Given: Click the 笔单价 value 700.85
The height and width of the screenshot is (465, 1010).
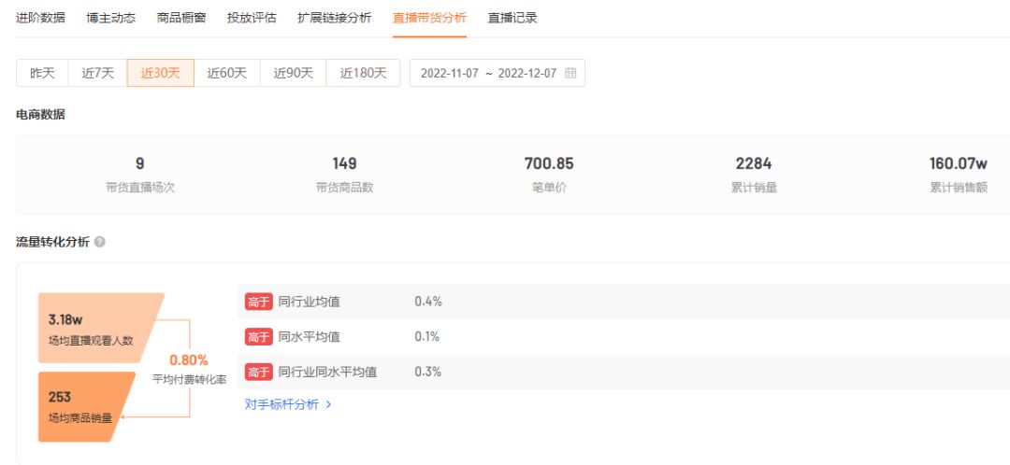Looking at the screenshot, I should pos(549,163).
